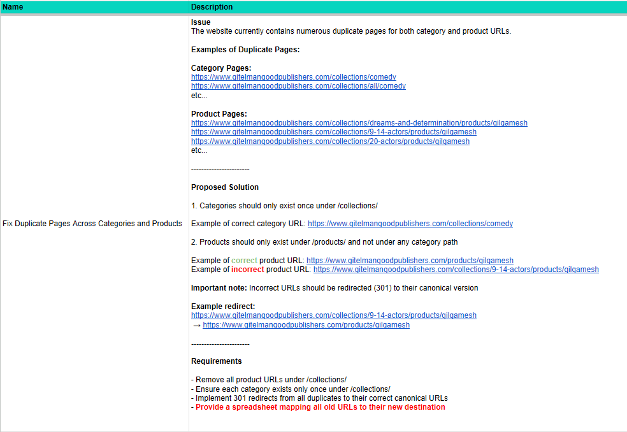
Task: Open the collections/all/comedy link
Action: click(298, 86)
